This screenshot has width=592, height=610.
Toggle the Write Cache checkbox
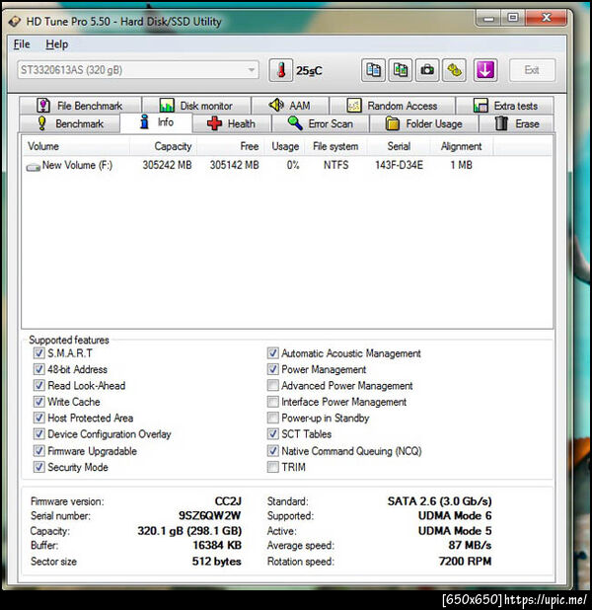point(38,402)
